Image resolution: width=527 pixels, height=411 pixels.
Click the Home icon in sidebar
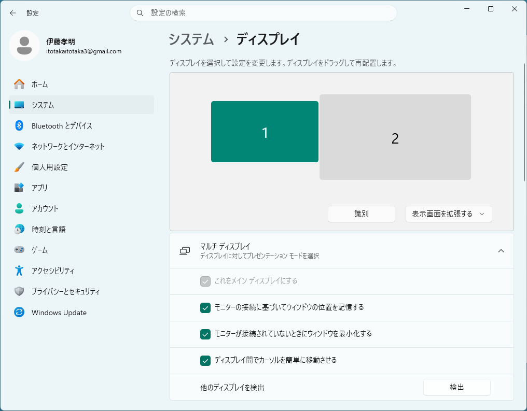[19, 84]
